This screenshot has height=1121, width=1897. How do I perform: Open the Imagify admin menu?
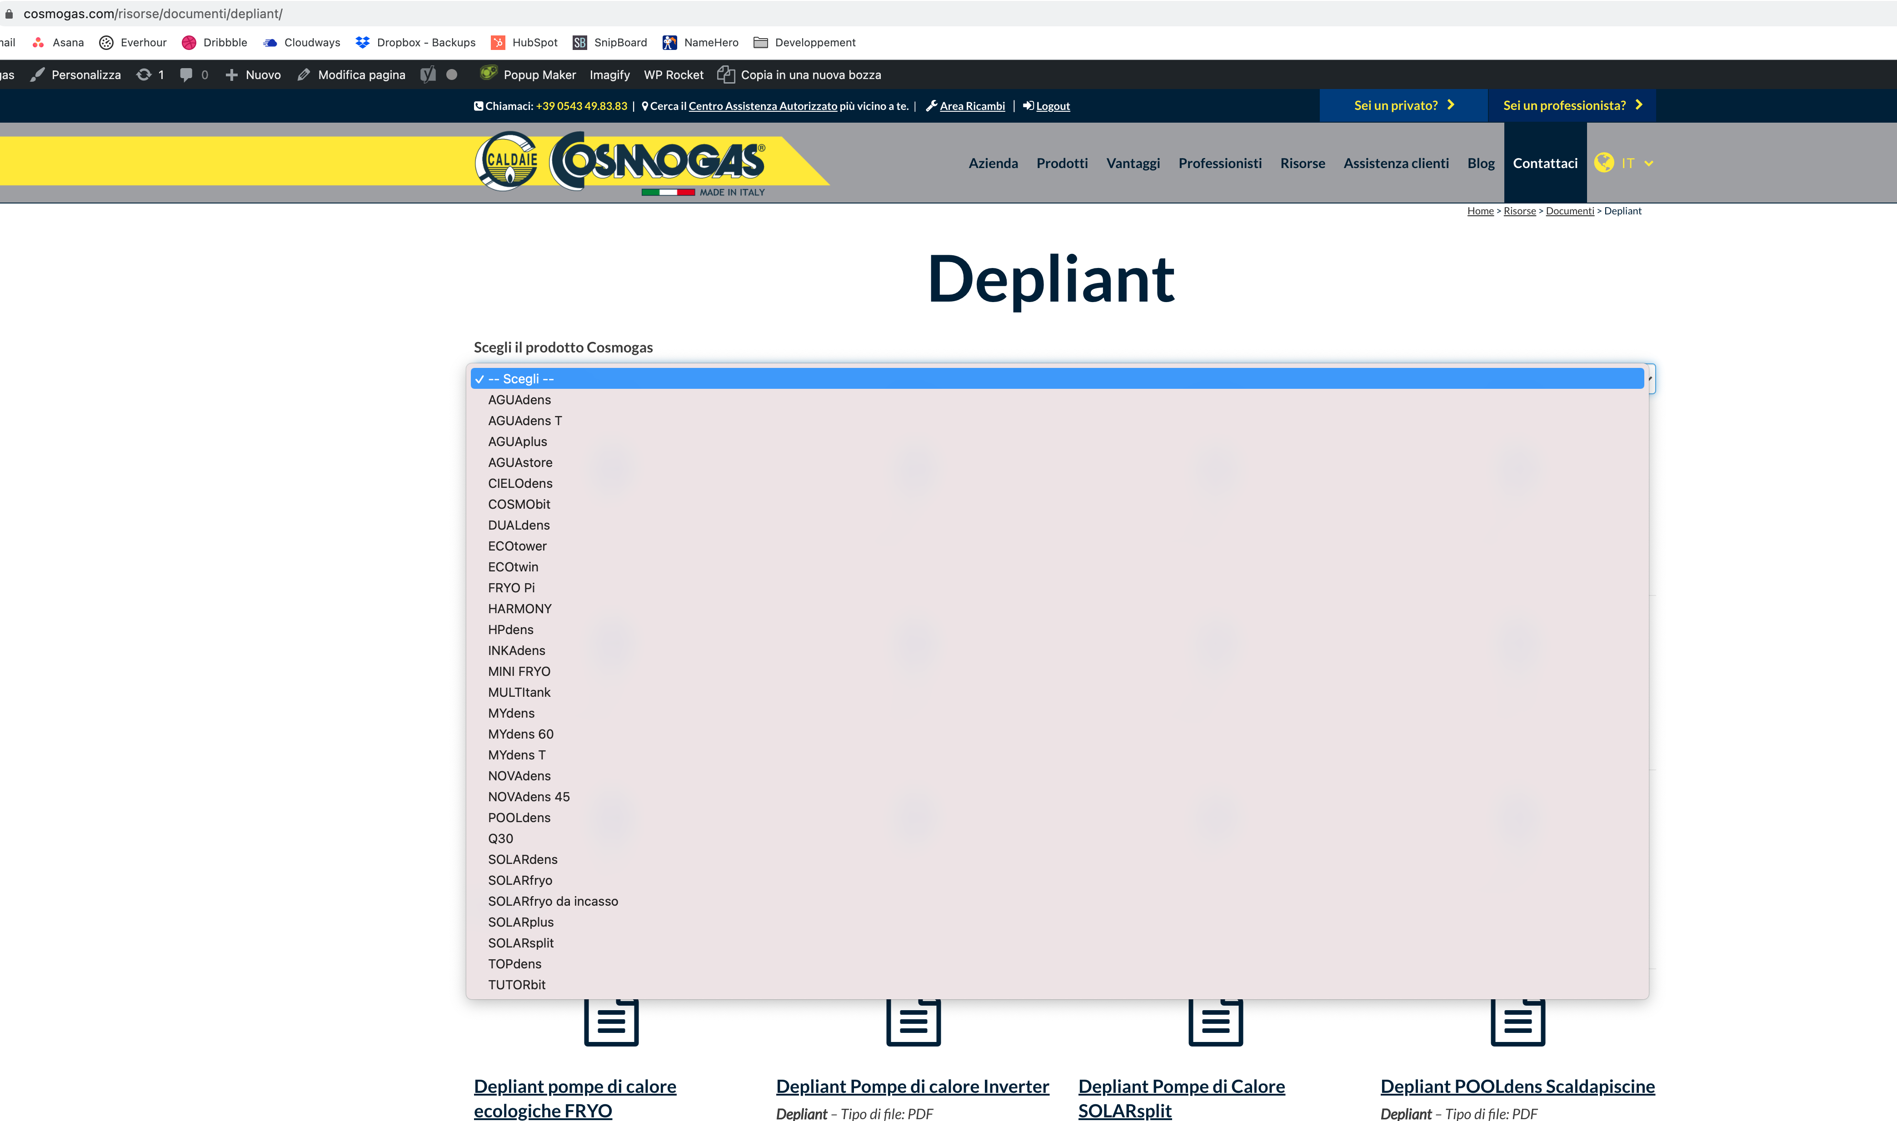(x=610, y=75)
